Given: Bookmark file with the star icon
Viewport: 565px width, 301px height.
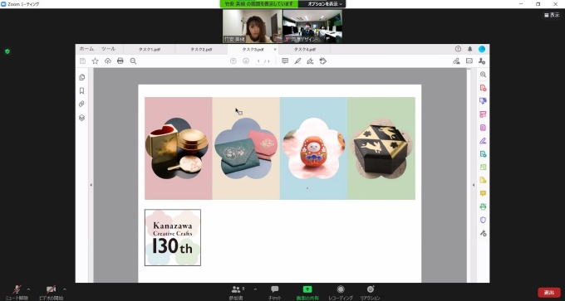Looking at the screenshot, I should tap(95, 61).
